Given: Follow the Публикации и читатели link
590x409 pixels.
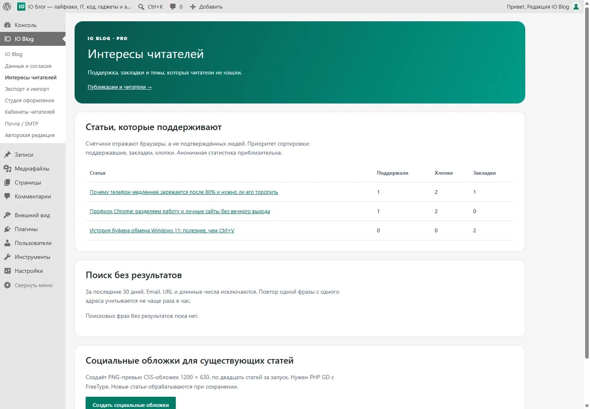Looking at the screenshot, I should click(x=120, y=87).
